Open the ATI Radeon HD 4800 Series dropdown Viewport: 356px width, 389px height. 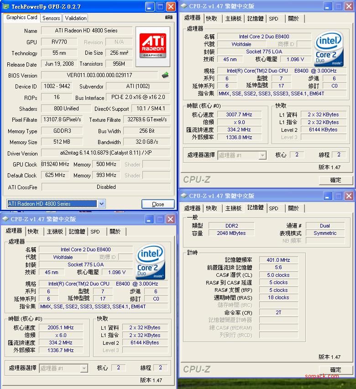[x=101, y=204]
